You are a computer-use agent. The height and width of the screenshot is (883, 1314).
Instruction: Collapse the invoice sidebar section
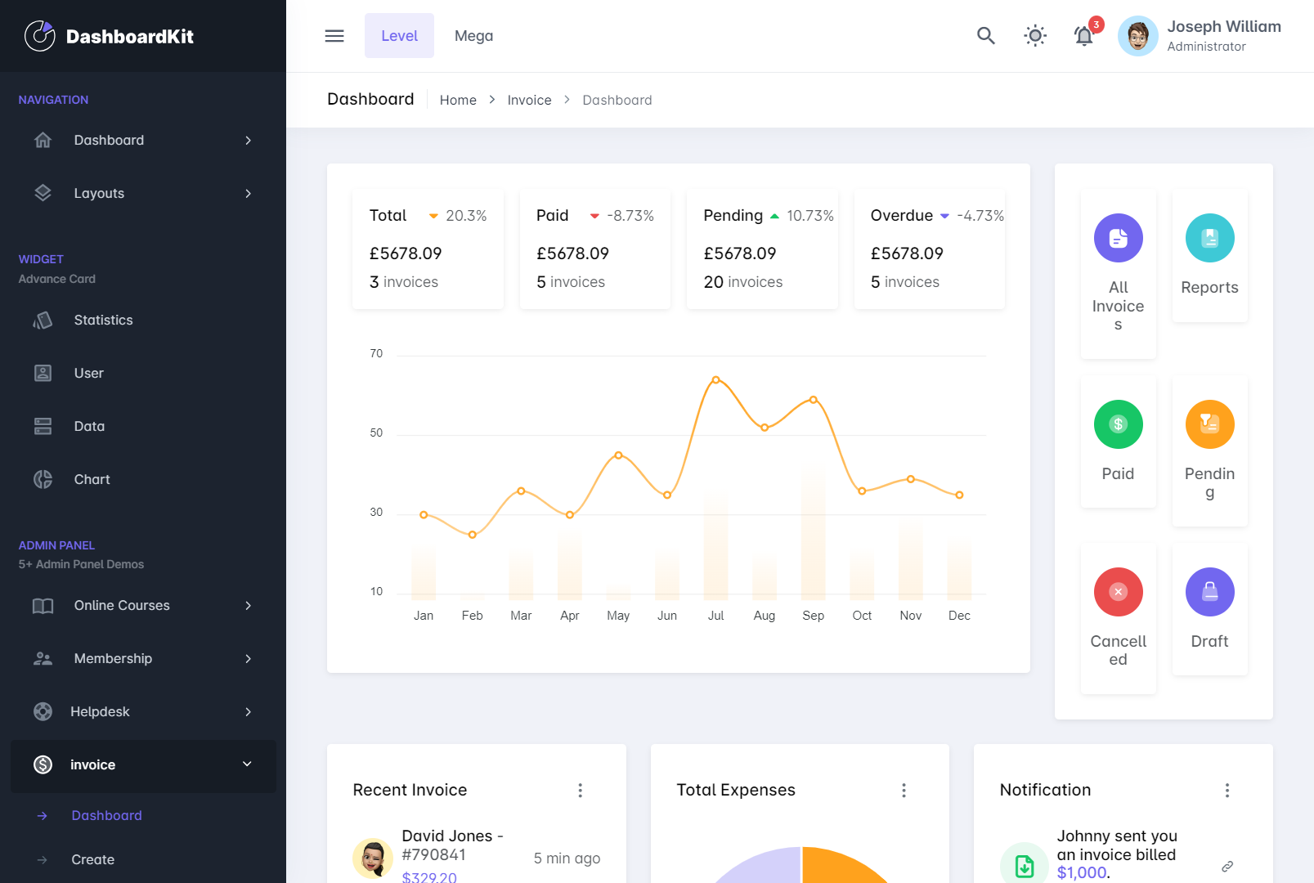(x=247, y=764)
